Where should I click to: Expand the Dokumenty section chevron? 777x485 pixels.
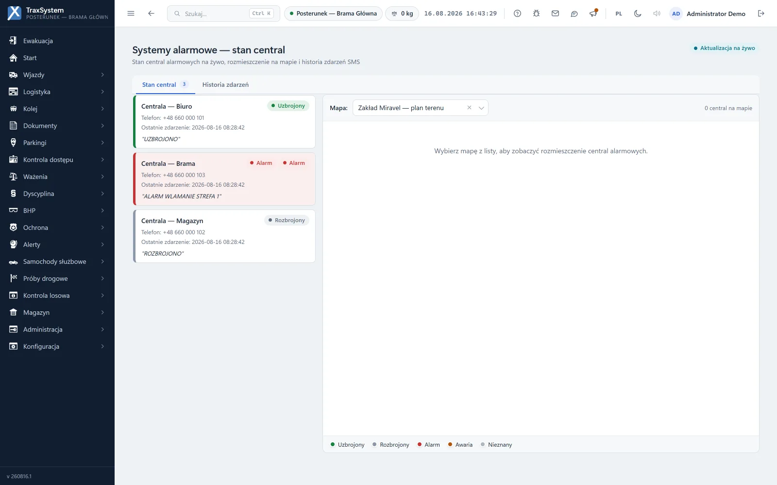102,126
